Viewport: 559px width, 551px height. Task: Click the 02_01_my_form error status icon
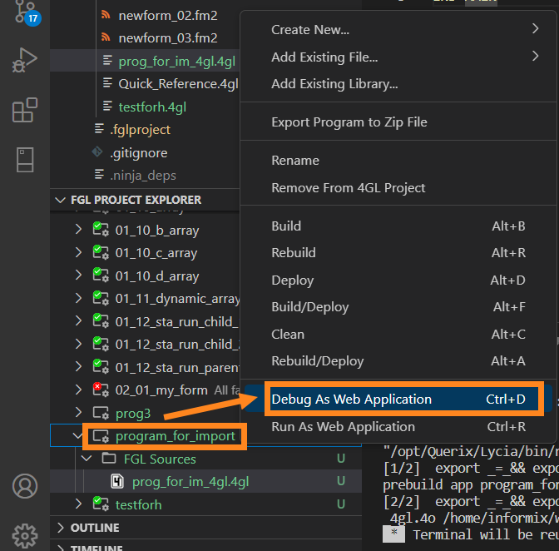tap(101, 390)
